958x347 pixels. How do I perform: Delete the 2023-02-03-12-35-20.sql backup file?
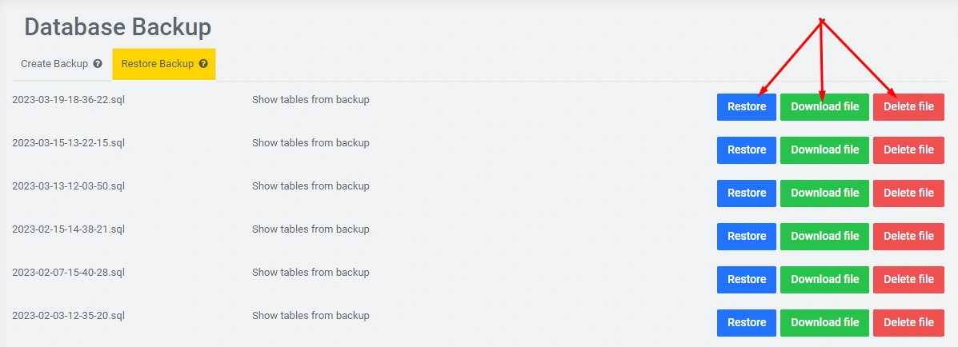tap(908, 323)
